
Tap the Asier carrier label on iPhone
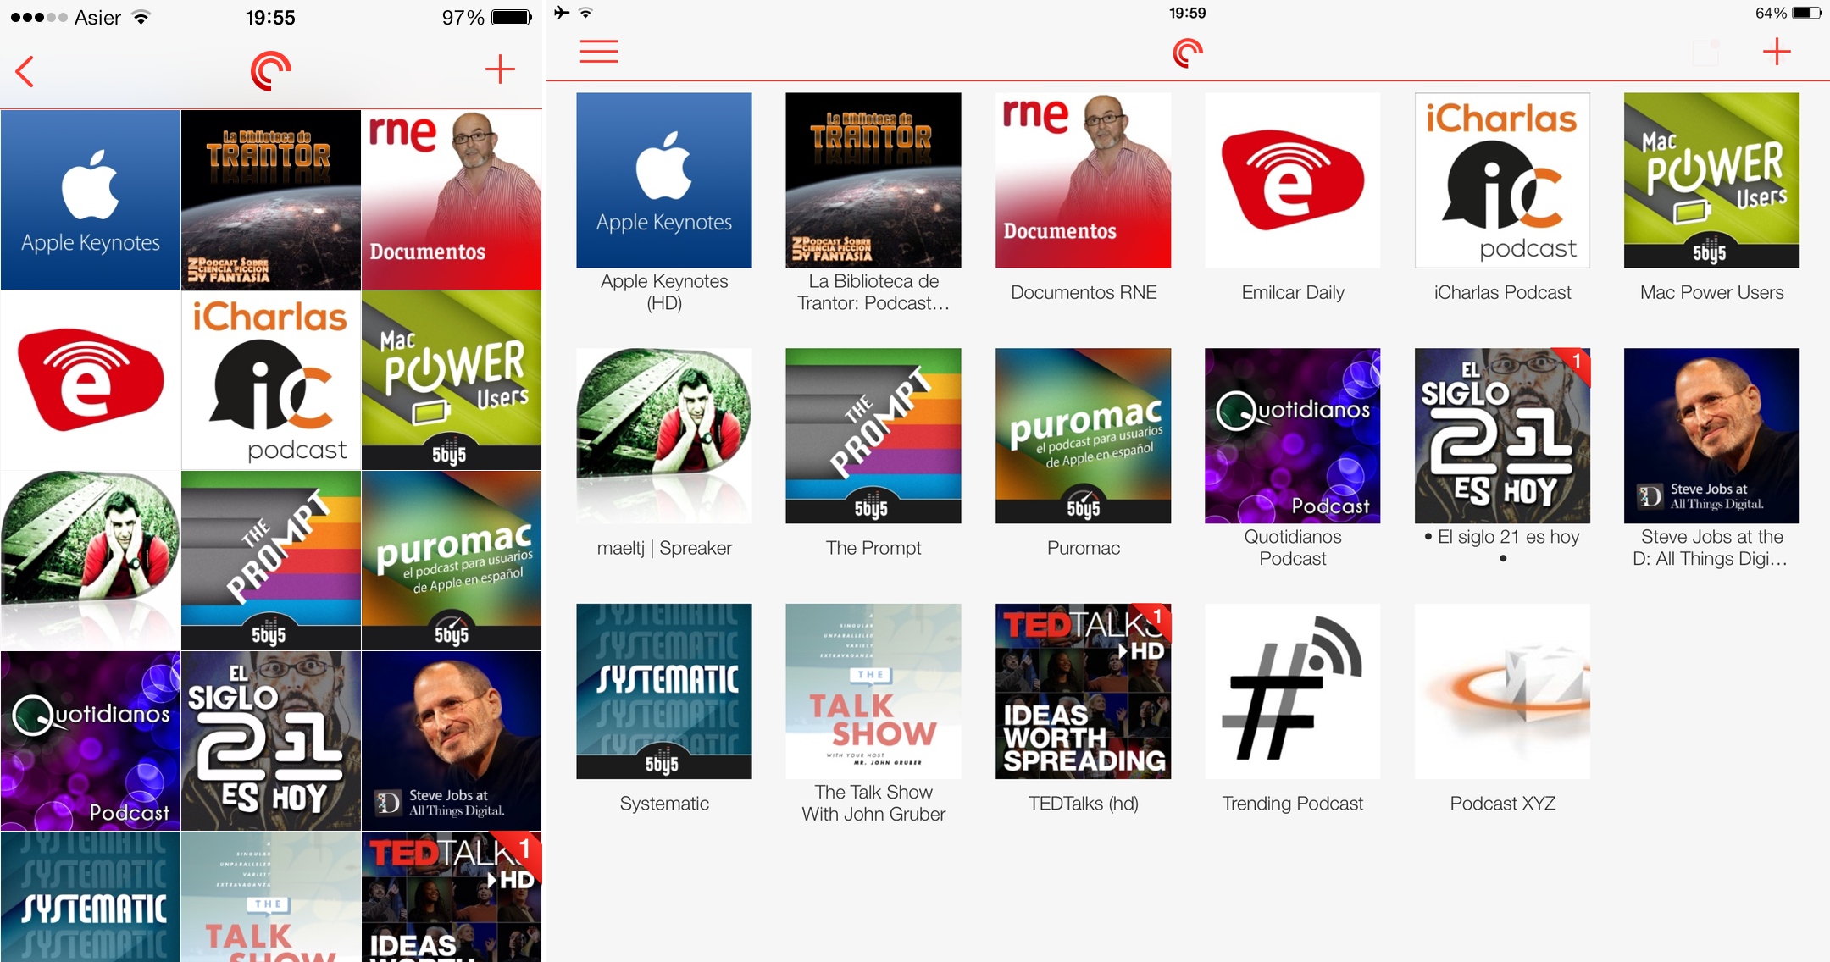(97, 18)
